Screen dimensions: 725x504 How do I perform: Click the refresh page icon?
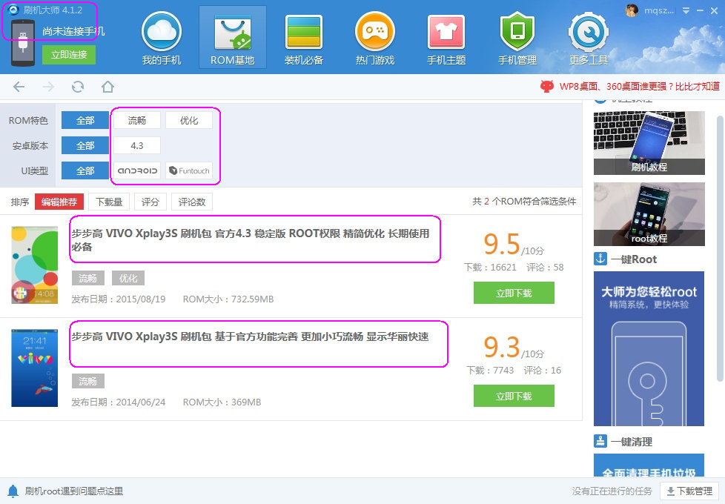[78, 87]
